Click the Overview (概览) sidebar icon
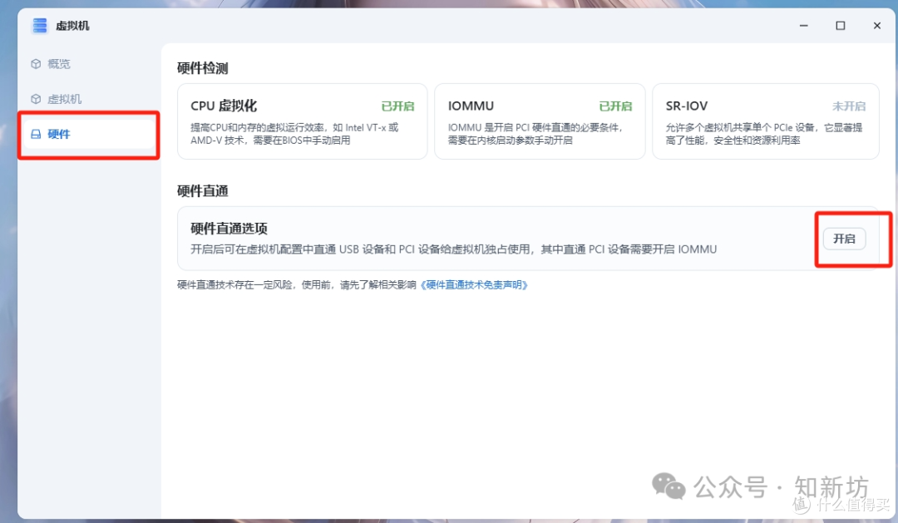898x523 pixels. [x=35, y=63]
